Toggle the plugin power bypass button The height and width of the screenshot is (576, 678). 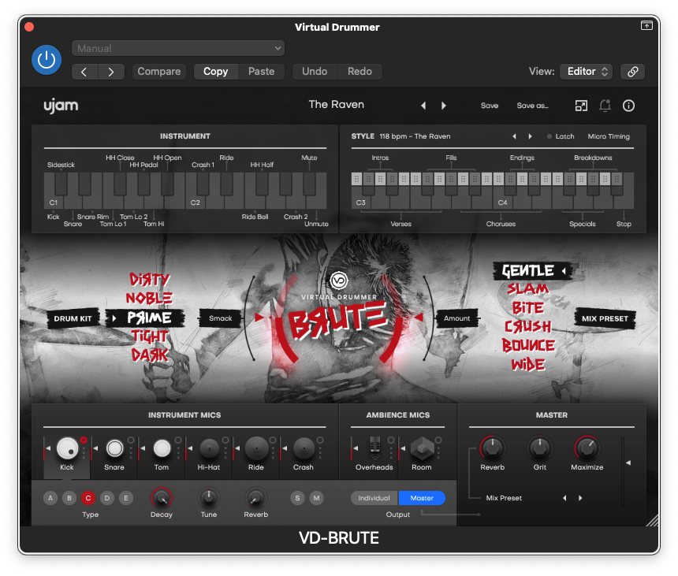tap(47, 60)
